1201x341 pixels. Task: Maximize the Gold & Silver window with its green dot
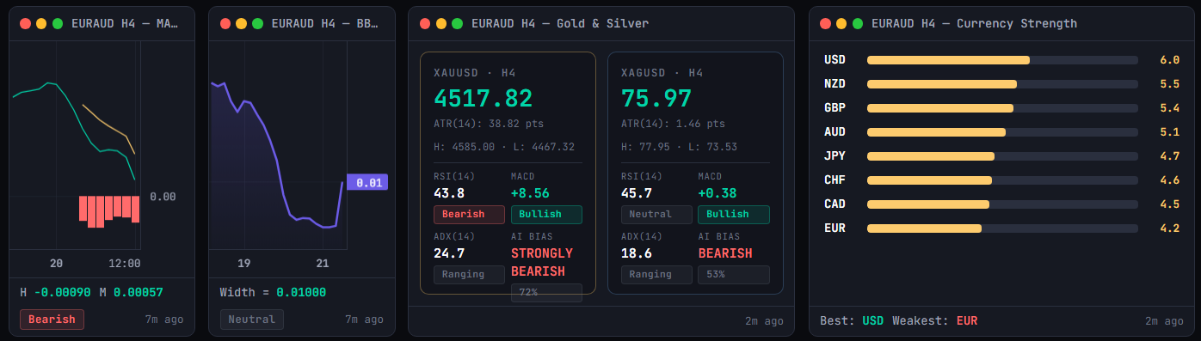click(x=457, y=24)
